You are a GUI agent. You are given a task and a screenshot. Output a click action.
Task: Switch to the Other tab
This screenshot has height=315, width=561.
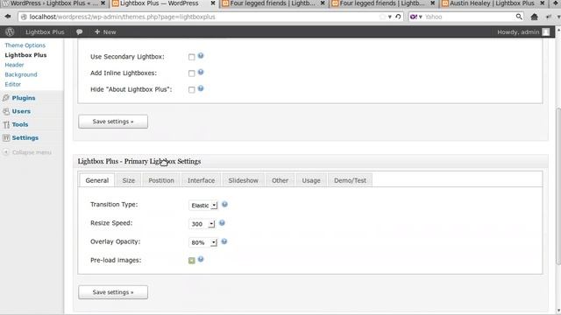pos(280,180)
